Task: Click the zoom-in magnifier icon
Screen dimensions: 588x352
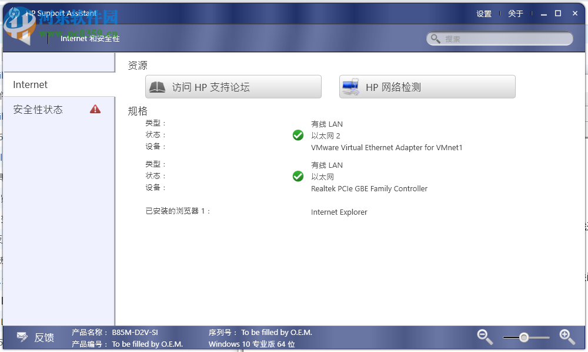Action: 567,336
